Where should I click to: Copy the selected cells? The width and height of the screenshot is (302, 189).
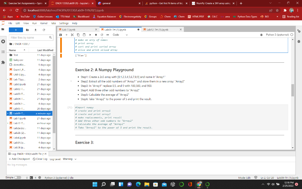pos(78,35)
